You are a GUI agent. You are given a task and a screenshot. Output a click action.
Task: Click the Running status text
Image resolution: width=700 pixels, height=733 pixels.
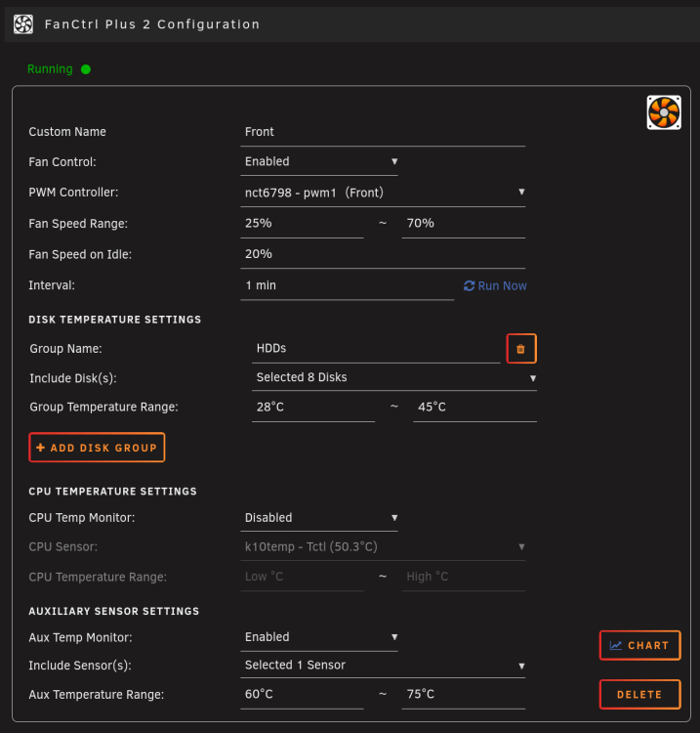50,69
